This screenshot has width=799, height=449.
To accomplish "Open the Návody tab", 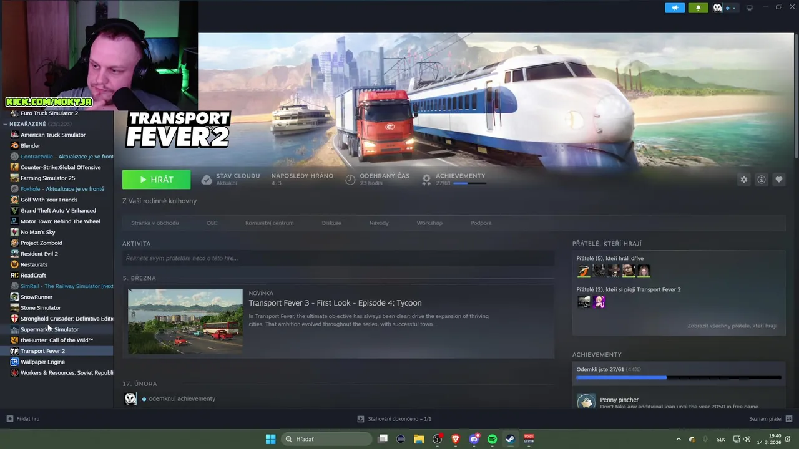I will click(379, 223).
